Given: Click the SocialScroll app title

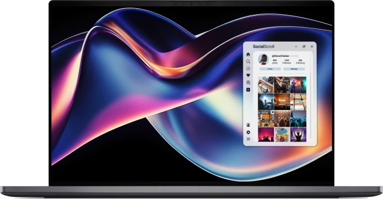Looking at the screenshot, I should (264, 46).
